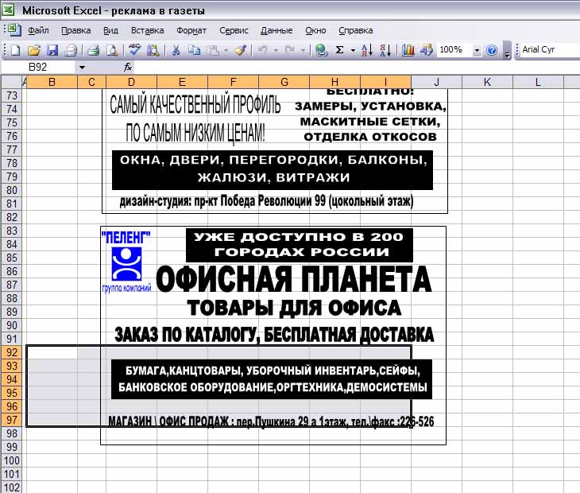Cut selection with scissors icon

click(176, 50)
